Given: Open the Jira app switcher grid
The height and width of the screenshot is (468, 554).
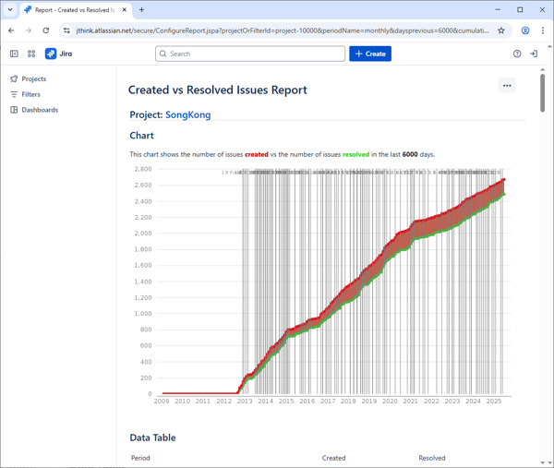Looking at the screenshot, I should pos(31,54).
